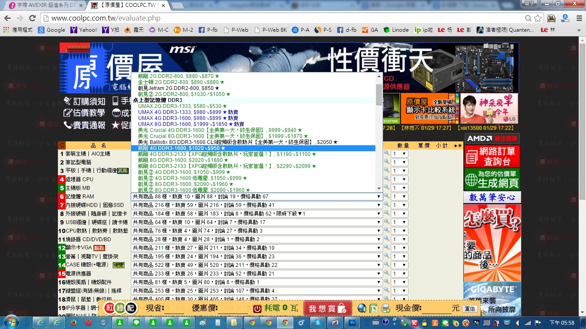Click the power consumption 耗電 icon
The height and width of the screenshot is (329, 586).
(257, 308)
